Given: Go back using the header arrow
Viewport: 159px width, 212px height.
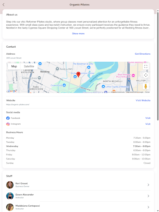Looking at the screenshot, I should 3,5.
